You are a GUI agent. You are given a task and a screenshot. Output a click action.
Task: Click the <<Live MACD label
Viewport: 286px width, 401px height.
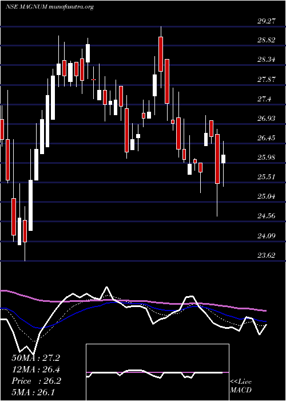(241, 386)
